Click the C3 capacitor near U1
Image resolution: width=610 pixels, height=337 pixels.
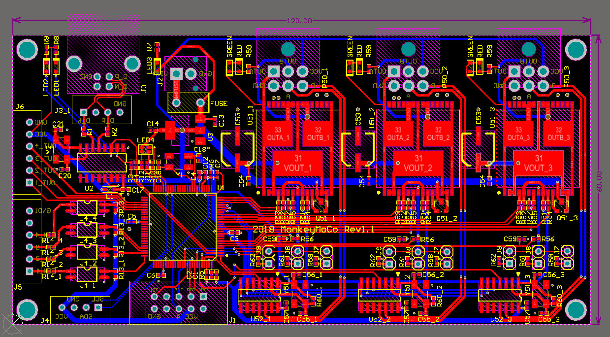pyautogui.click(x=234, y=233)
